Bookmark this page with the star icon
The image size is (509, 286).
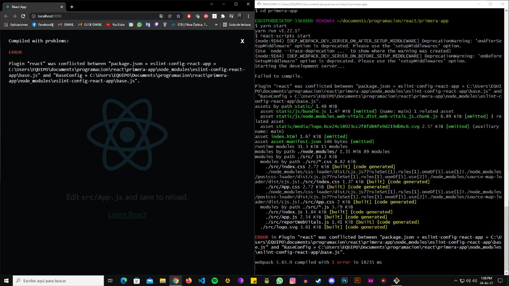coord(178,16)
